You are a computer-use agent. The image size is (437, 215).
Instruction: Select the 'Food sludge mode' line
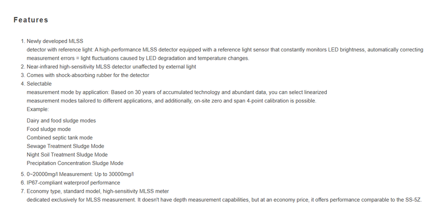[x=49, y=129]
